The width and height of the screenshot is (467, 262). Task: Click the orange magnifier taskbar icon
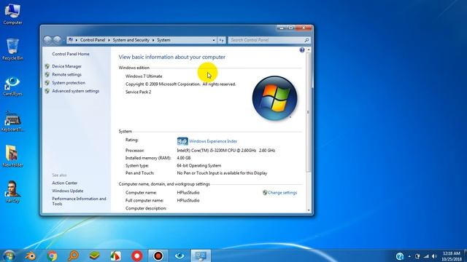73,255
